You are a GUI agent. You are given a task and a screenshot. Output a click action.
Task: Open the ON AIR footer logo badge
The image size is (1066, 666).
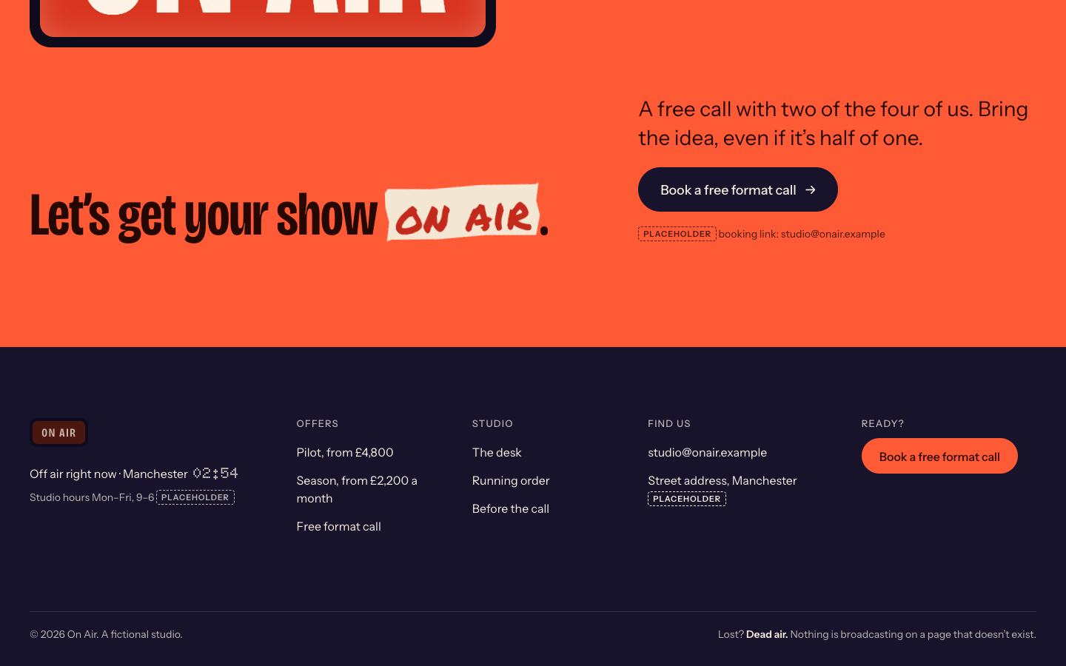coord(58,433)
